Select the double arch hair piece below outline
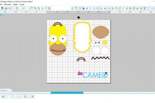Screen dimensions: 155x103 pos(81,59)
